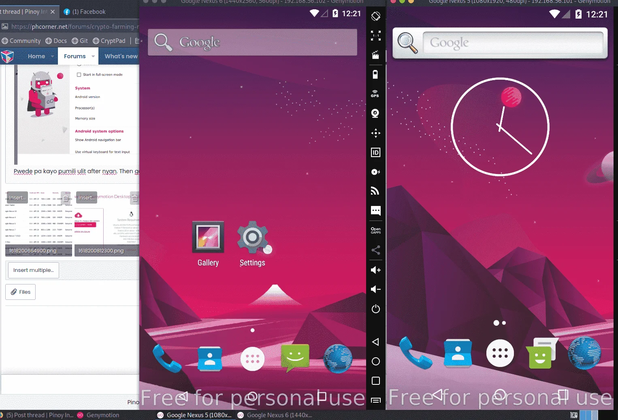Open Messaging on the Nexus 5 dock
This screenshot has height=420, width=618.
click(x=542, y=353)
